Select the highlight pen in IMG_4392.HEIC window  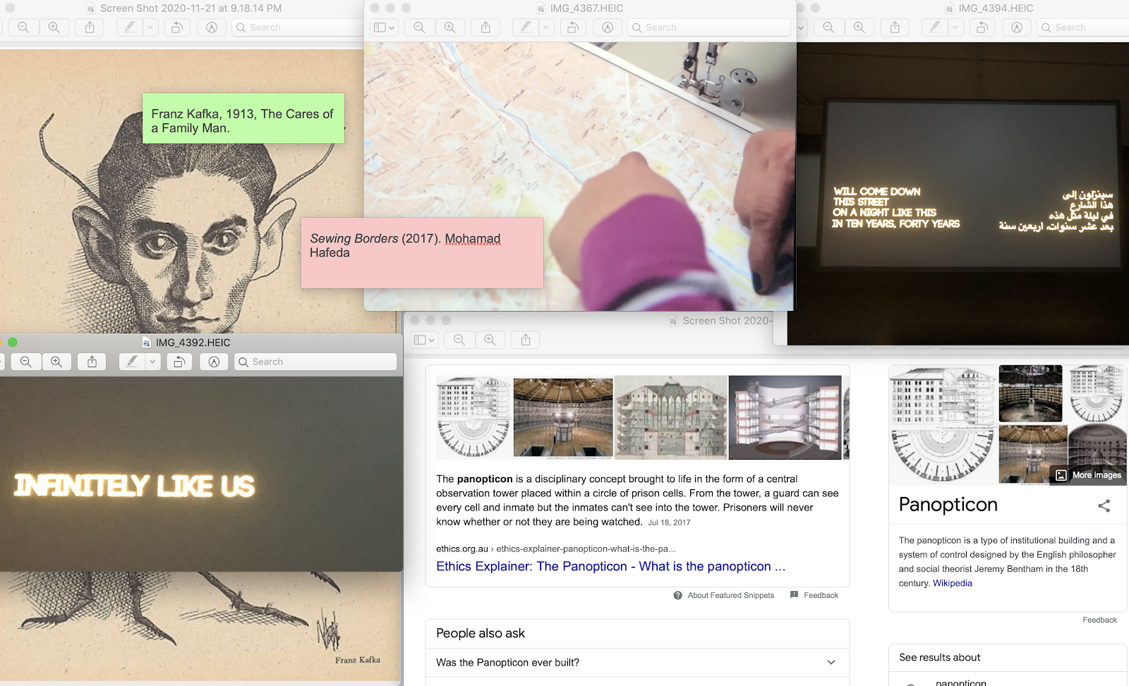131,362
